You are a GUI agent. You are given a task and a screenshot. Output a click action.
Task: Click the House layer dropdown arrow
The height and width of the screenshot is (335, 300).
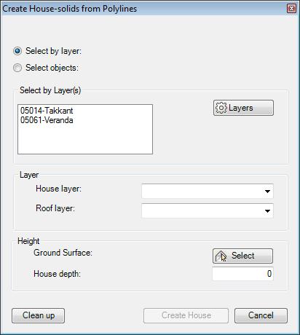[x=267, y=192]
